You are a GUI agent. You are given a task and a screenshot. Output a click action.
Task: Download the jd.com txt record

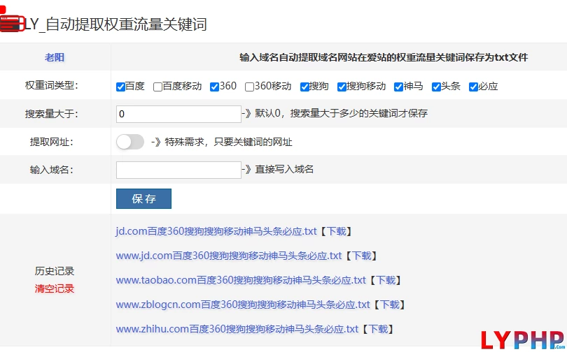335,231
